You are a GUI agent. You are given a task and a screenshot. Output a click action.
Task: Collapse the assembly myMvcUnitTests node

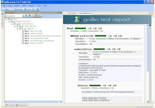click(x=12, y=24)
